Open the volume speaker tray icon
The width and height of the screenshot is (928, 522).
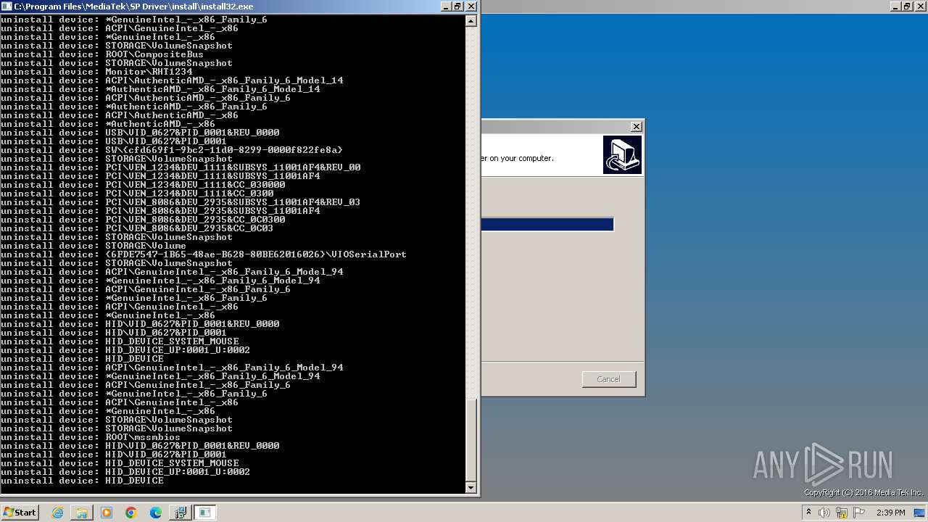[824, 513]
